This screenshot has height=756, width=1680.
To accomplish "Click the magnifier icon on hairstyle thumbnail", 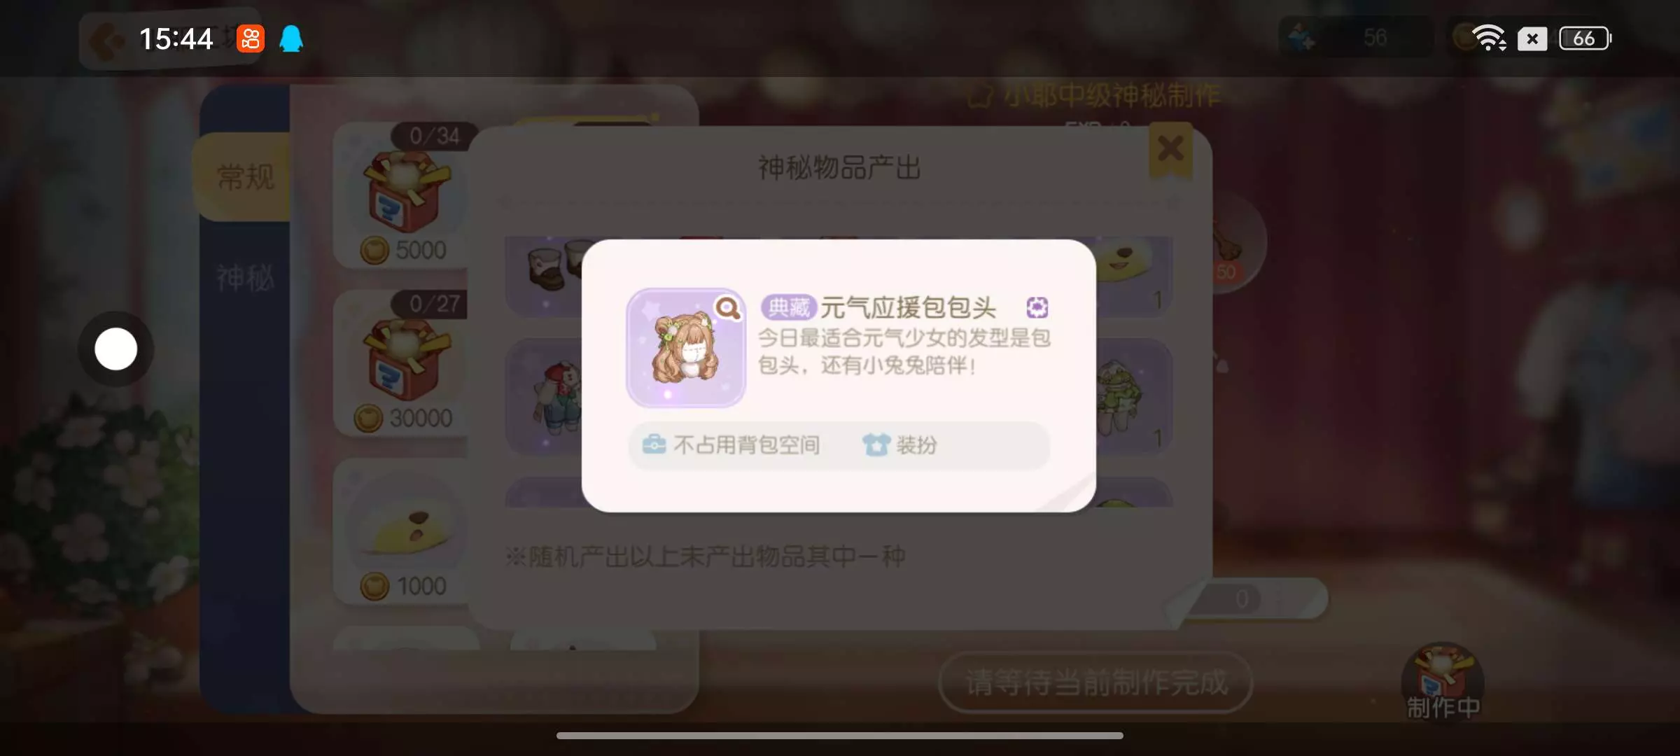I will point(729,307).
